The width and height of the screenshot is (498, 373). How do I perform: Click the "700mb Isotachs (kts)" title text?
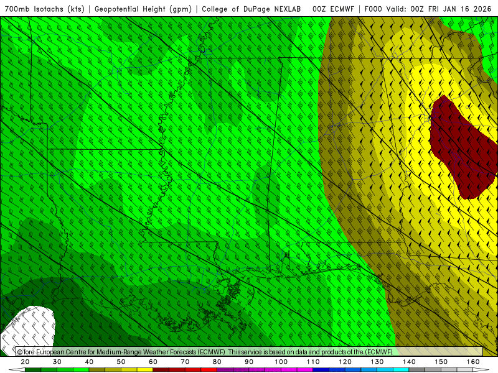click(44, 9)
